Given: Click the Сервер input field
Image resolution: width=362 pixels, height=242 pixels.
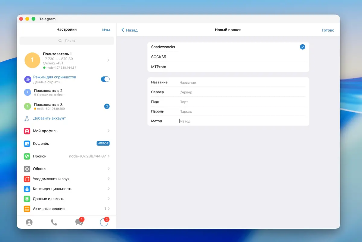Looking at the screenshot, I should pyautogui.click(x=242, y=92).
